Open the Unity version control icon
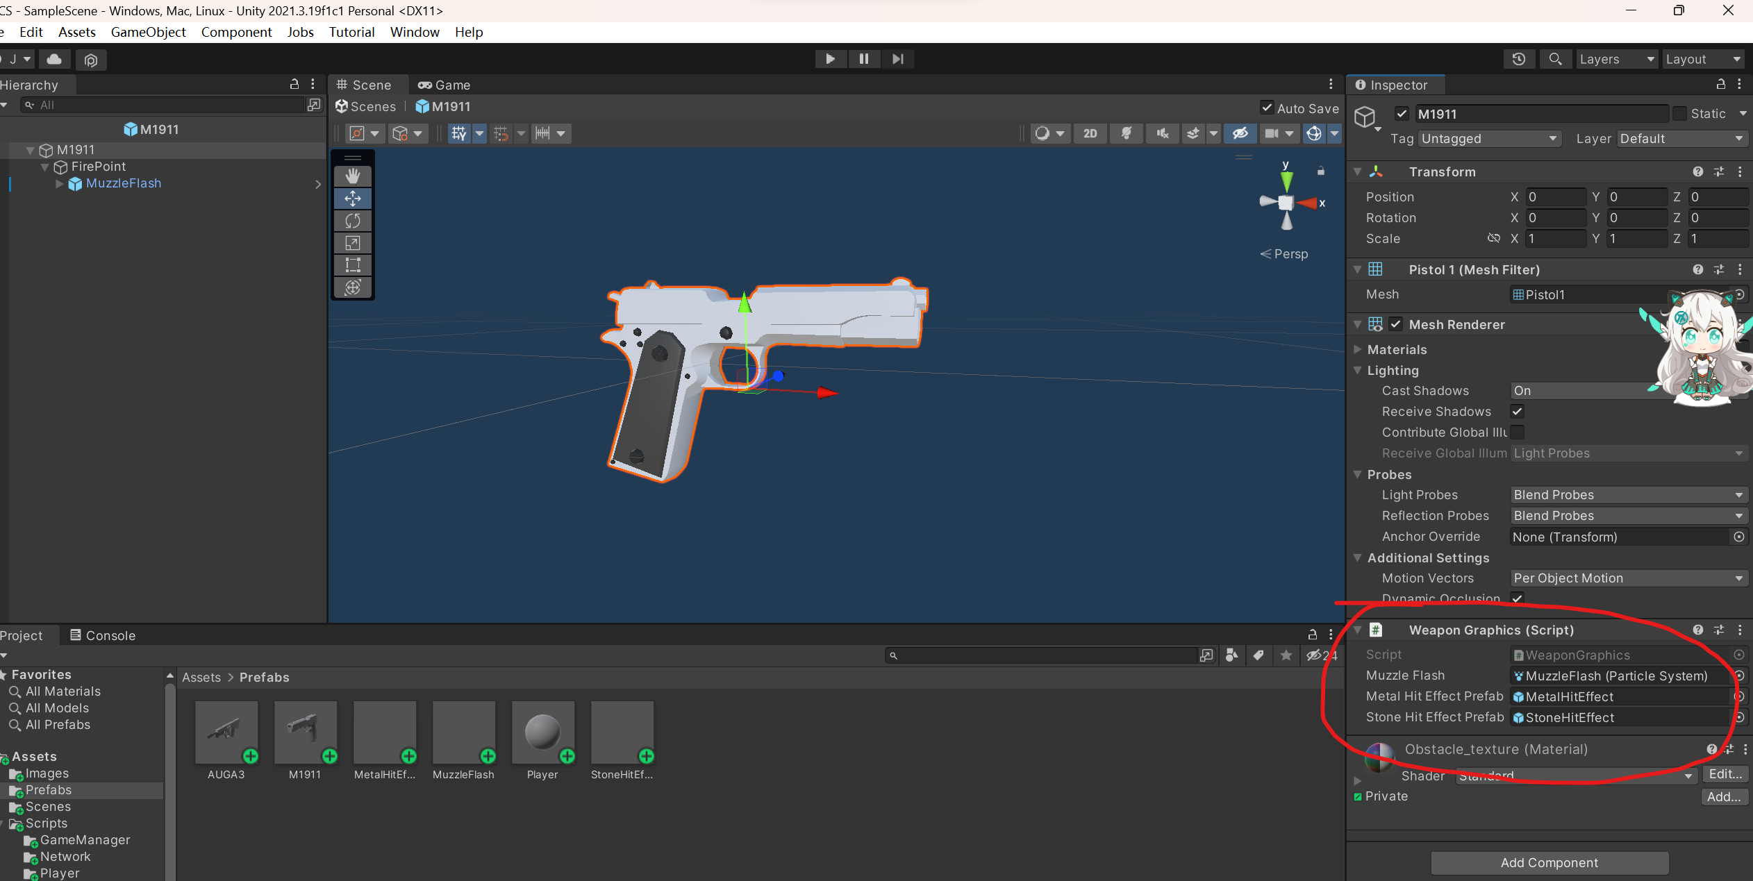This screenshot has height=881, width=1753. (91, 60)
